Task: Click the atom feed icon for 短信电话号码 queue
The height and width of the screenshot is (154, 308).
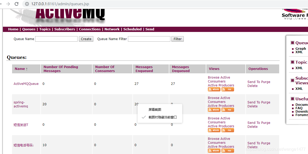Action: (214, 150)
